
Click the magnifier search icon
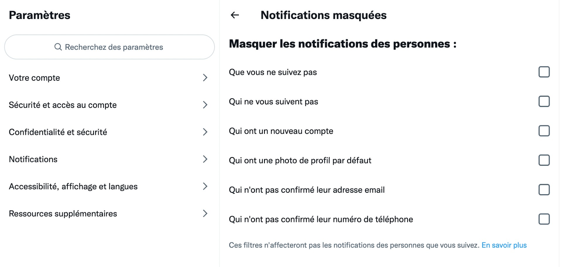click(x=58, y=47)
